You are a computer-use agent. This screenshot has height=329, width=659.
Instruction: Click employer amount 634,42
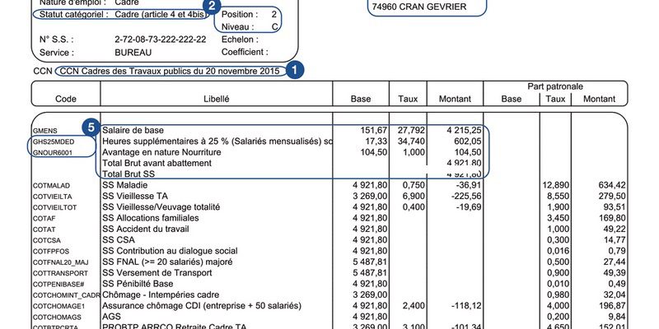coord(612,184)
